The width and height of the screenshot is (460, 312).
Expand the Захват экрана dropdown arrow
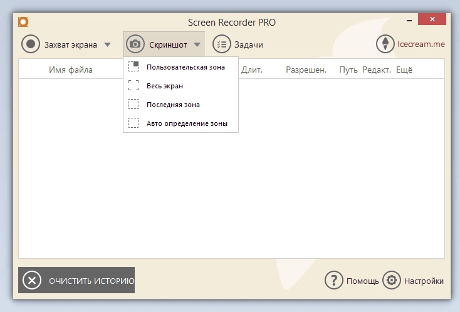pos(108,45)
